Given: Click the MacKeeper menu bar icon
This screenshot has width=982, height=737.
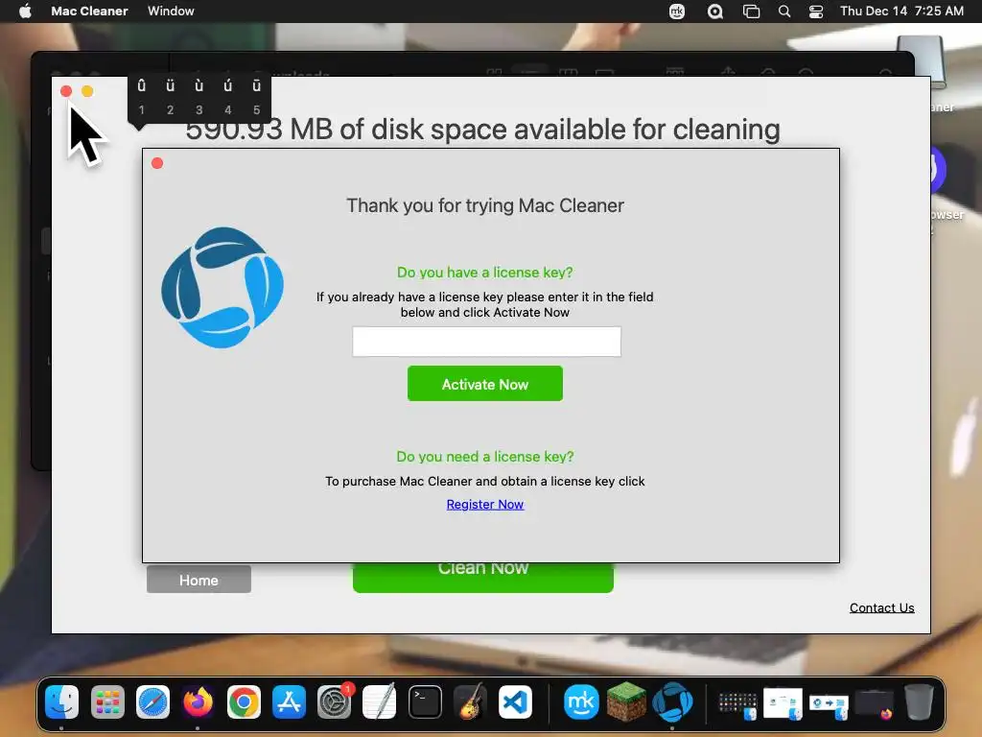Looking at the screenshot, I should pos(677,12).
